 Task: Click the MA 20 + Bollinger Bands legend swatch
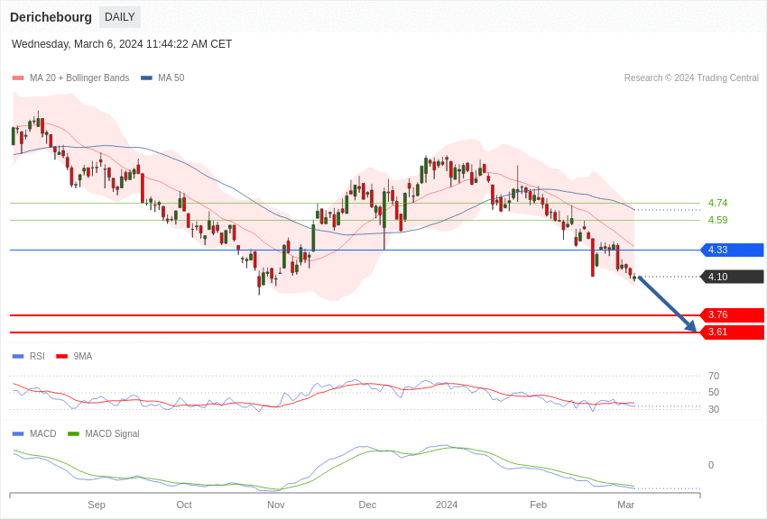click(18, 78)
